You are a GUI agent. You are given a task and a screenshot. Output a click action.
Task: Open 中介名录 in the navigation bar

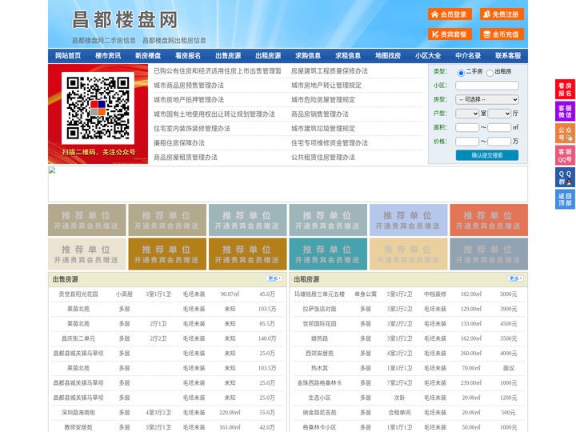tap(468, 56)
